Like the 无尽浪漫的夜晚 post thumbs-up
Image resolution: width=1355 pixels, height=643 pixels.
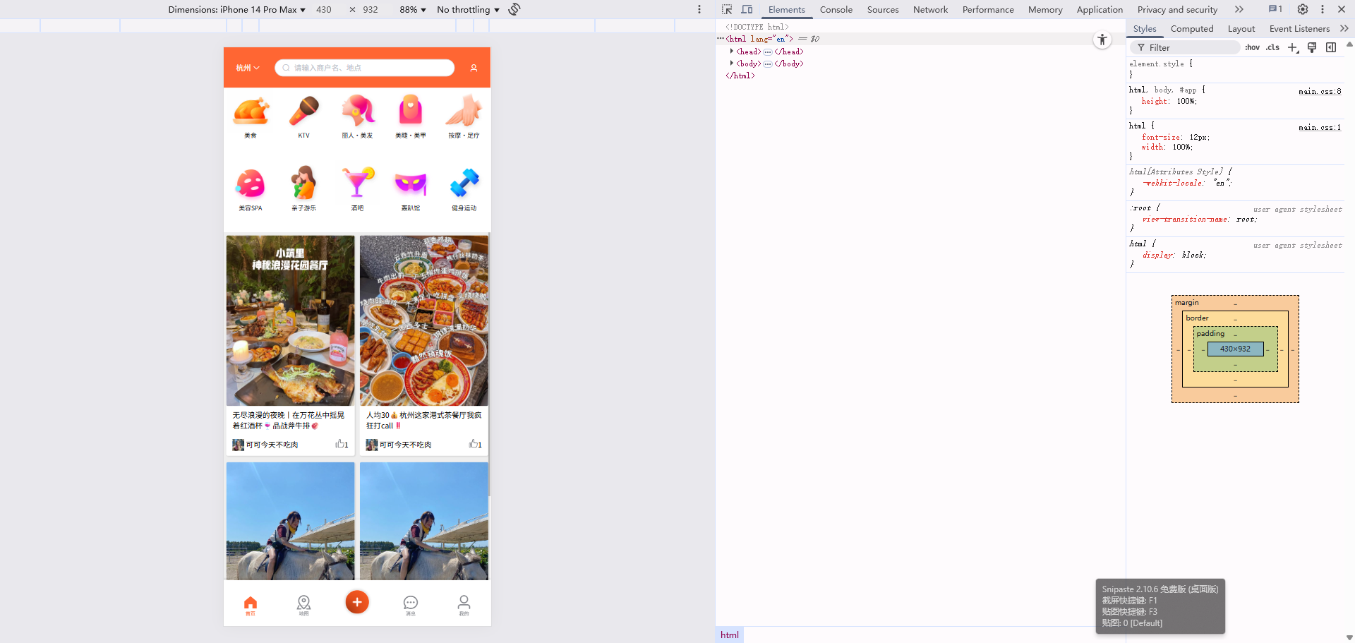(342, 444)
